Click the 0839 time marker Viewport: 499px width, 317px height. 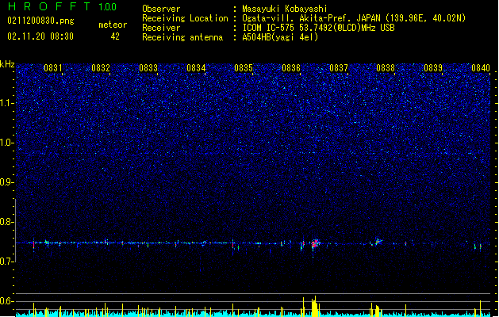point(433,68)
